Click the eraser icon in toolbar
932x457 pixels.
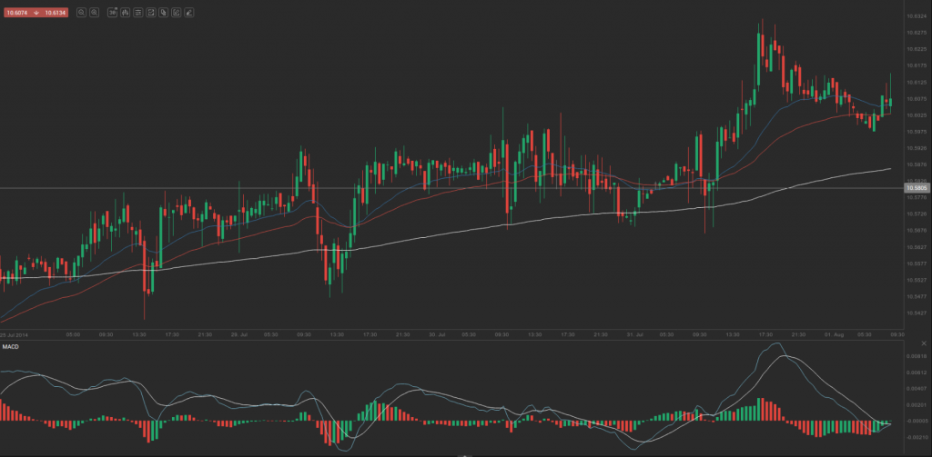[188, 14]
